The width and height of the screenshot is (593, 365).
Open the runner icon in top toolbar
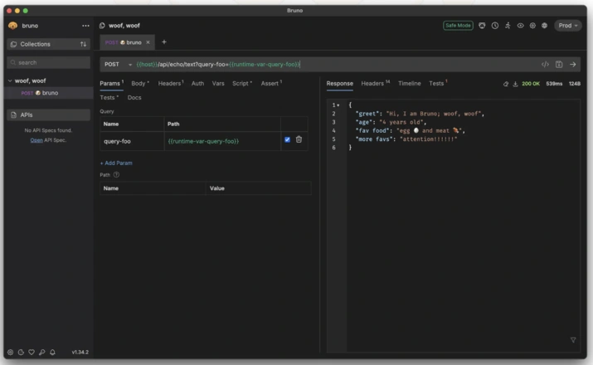pos(508,26)
